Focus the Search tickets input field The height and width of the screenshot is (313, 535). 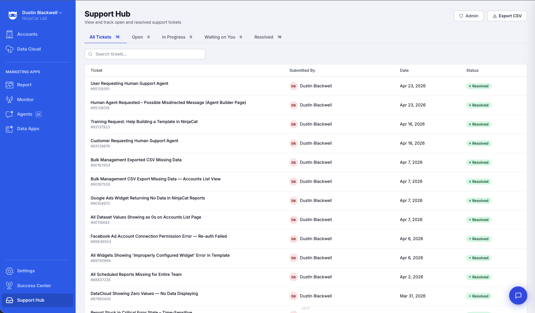coord(145,54)
